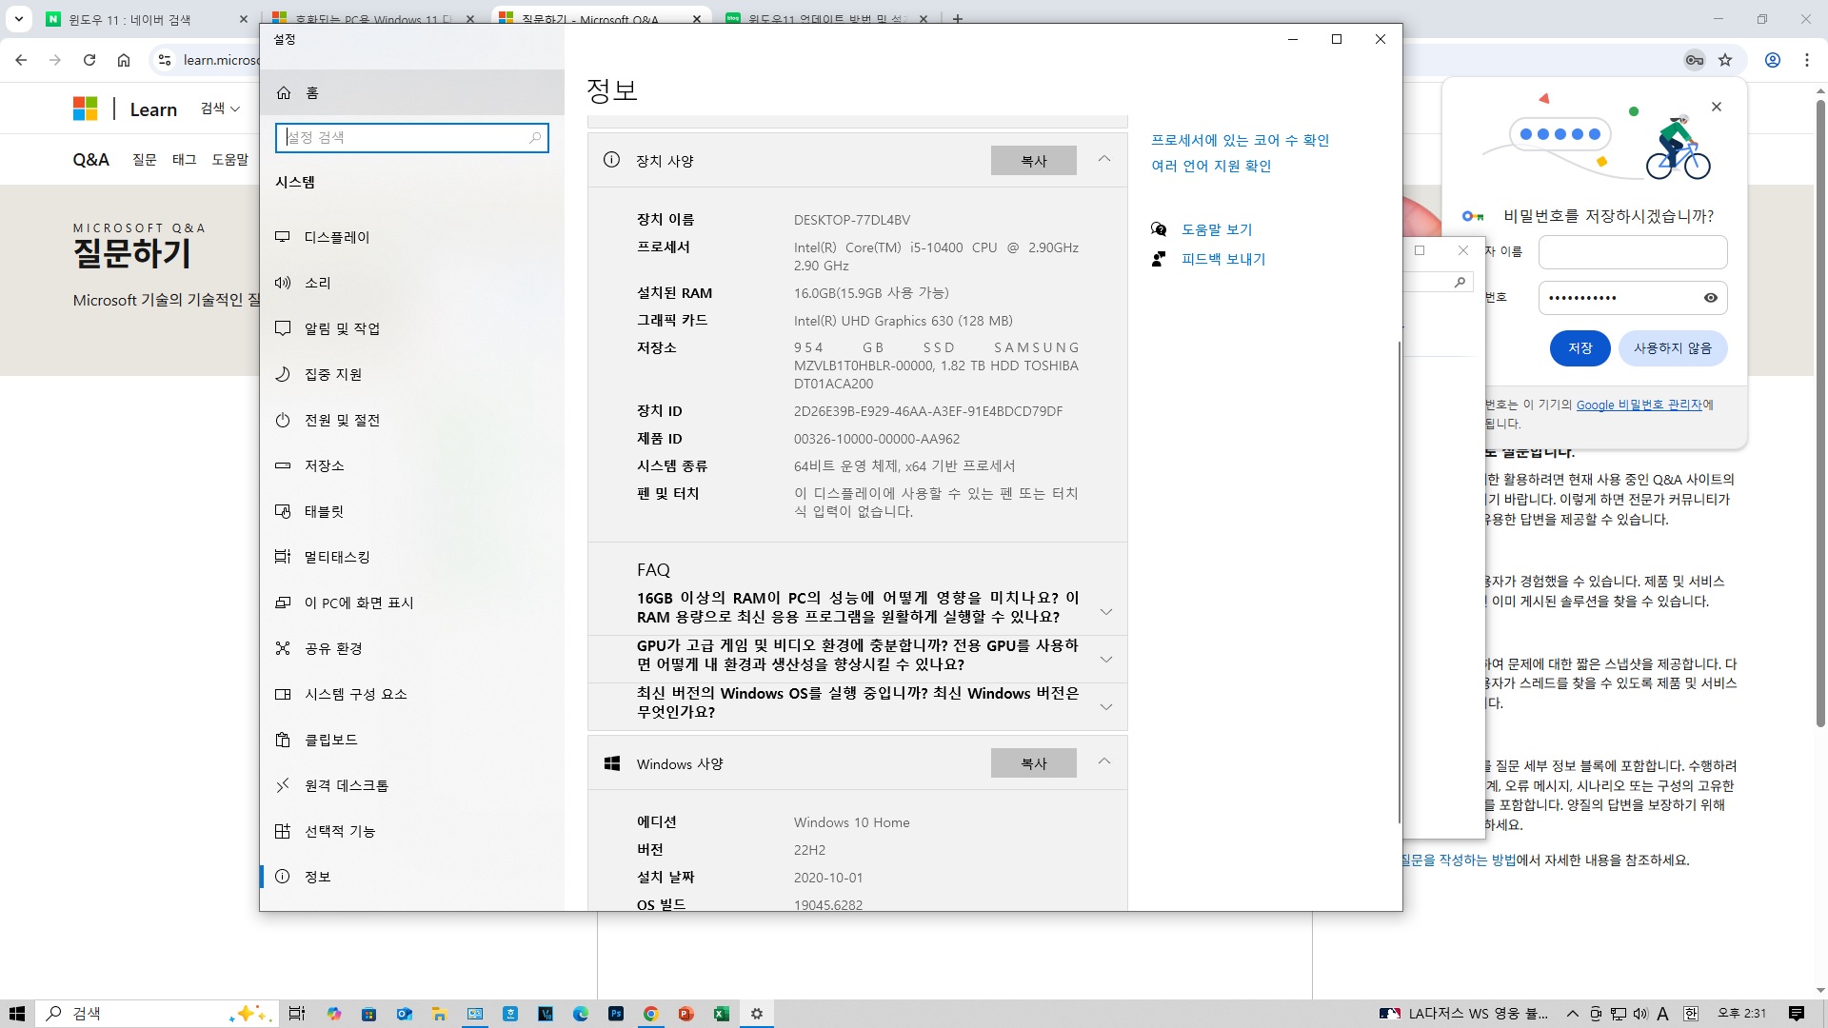
Task: Open 원격 데스크톱 remote desktop settings
Action: pos(411,785)
